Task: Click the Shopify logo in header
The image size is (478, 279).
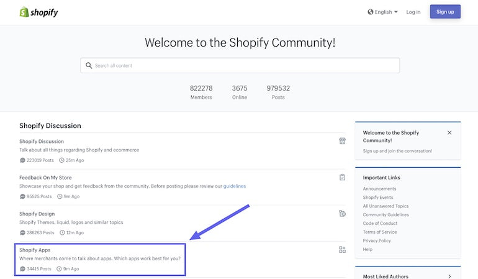Action: [38, 12]
